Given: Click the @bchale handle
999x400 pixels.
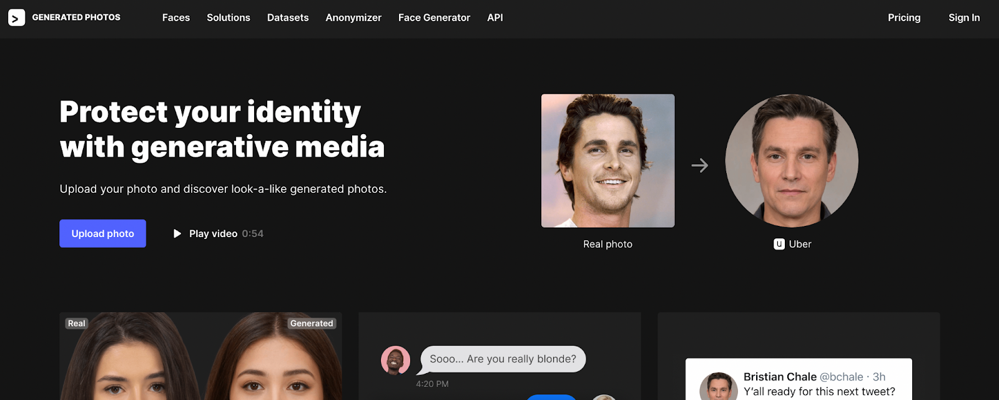Looking at the screenshot, I should pyautogui.click(x=841, y=377).
